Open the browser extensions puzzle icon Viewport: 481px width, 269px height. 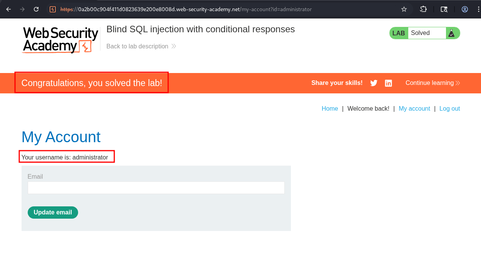point(423,9)
